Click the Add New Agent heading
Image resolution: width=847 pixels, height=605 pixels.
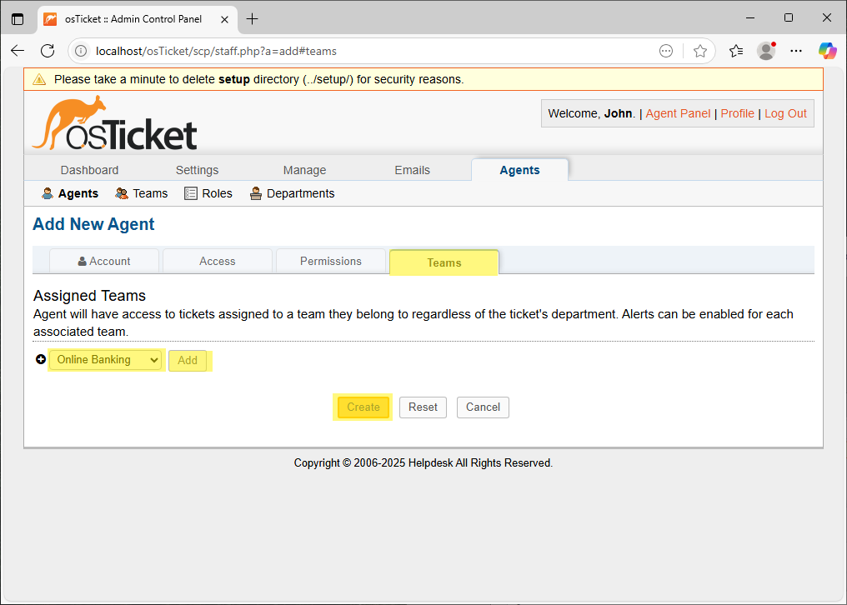tap(93, 224)
